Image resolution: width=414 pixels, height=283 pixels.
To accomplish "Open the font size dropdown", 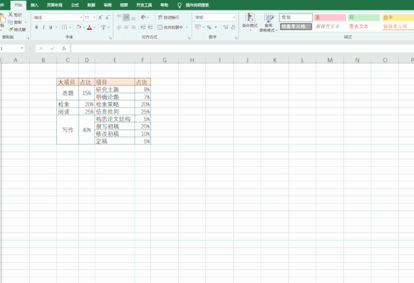I will [94, 17].
